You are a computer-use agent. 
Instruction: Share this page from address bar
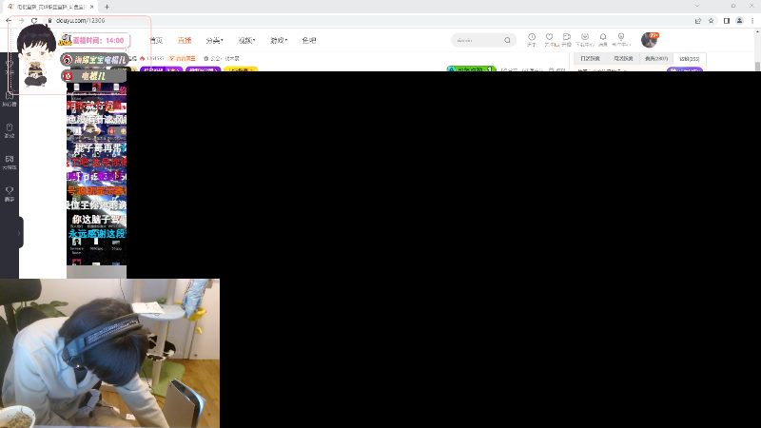coord(698,20)
